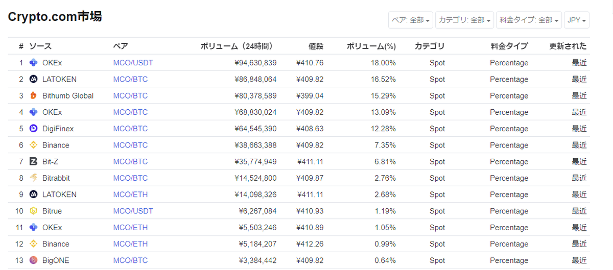Screen dimensions: 613x270
Task: Open MCO/BTC link for BigONE
Action: click(130, 260)
